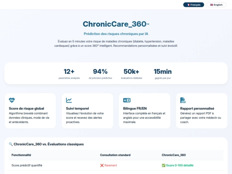Select the Bilingue FR/EN card title
This screenshot has width=232, height=174.
[x=135, y=108]
